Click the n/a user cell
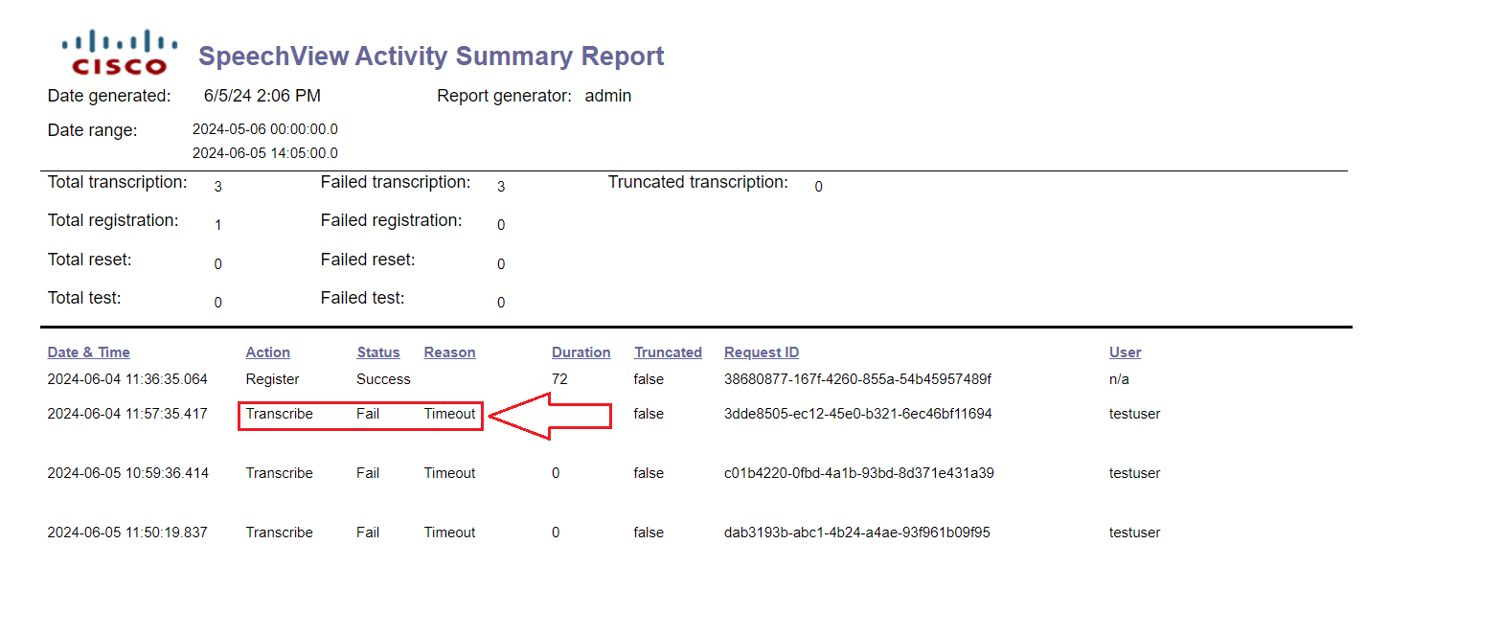This screenshot has width=1503, height=635. click(1119, 379)
